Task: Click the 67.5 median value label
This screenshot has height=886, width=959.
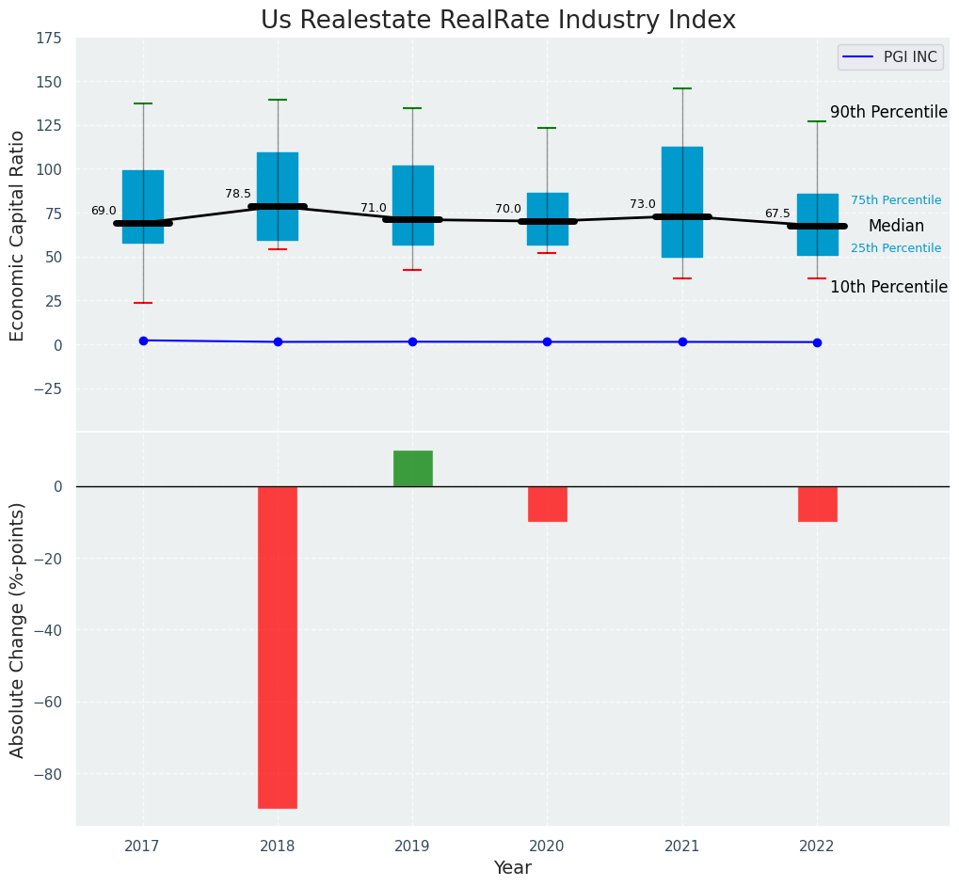Action: coord(777,214)
